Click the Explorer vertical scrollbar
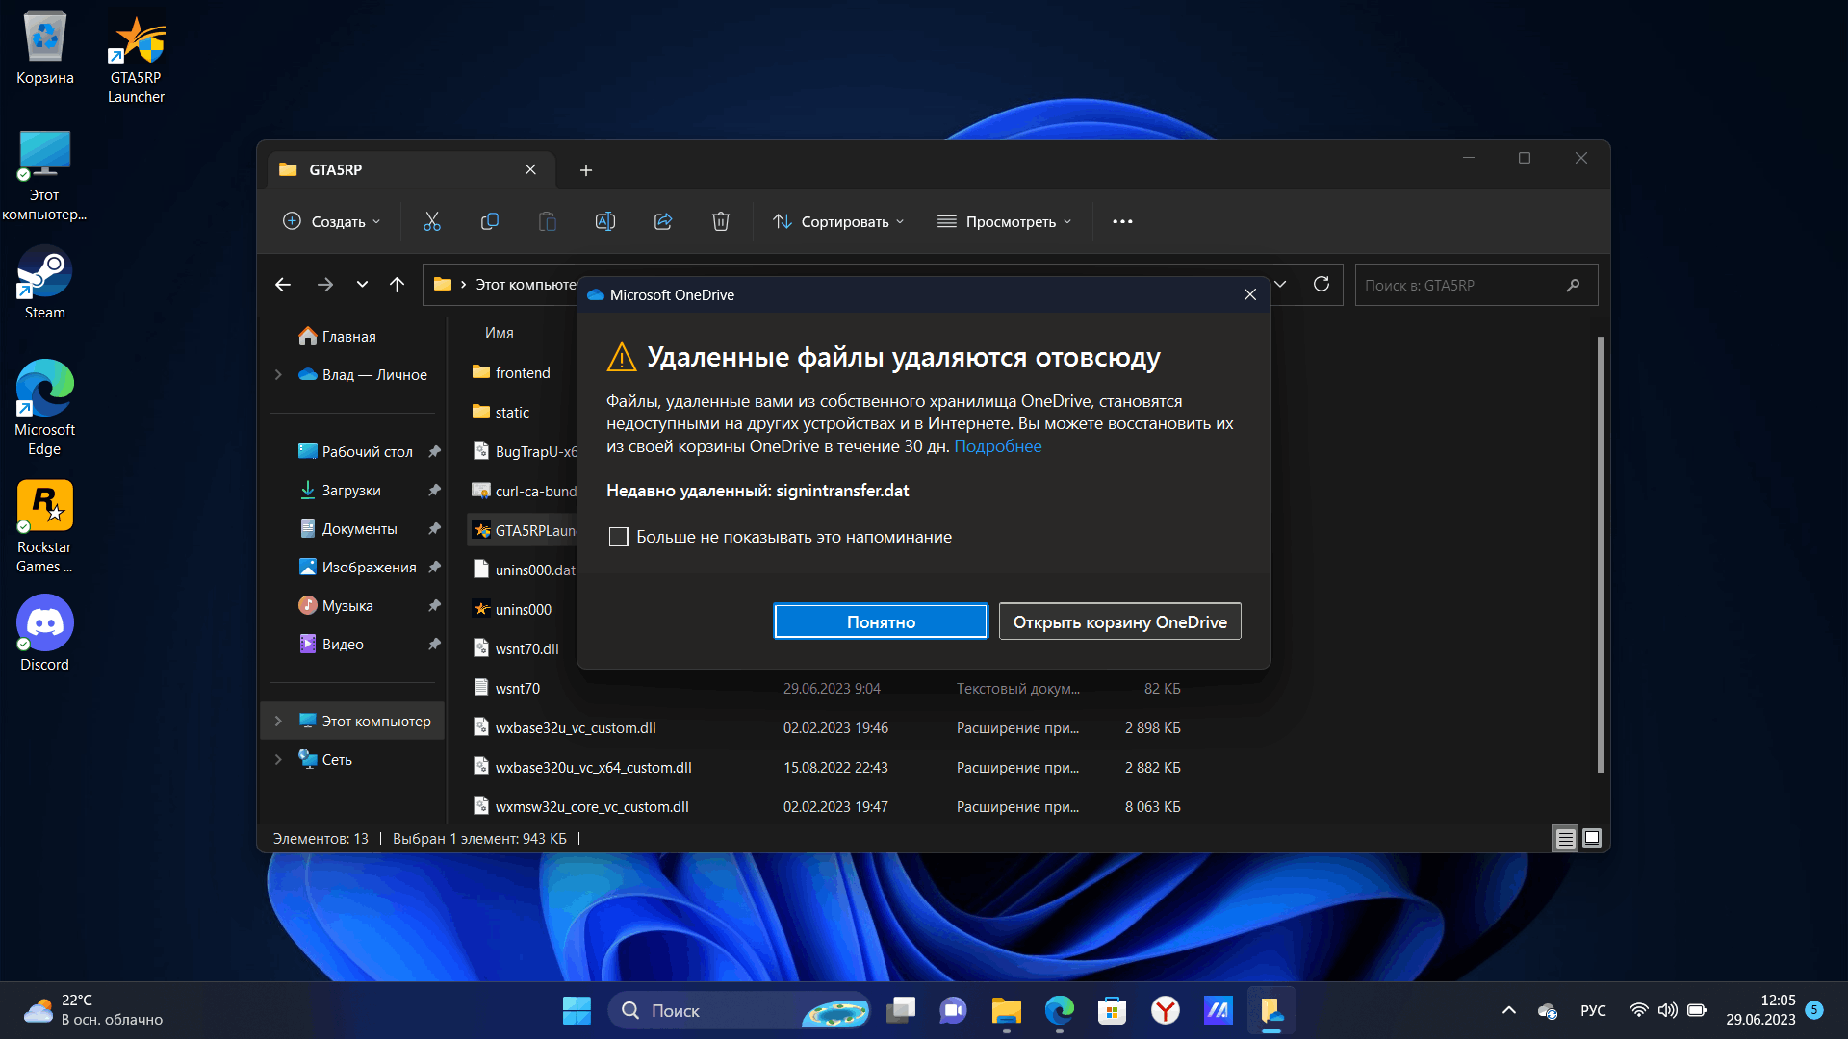Viewport: 1848px width, 1039px height. [x=1600, y=554]
